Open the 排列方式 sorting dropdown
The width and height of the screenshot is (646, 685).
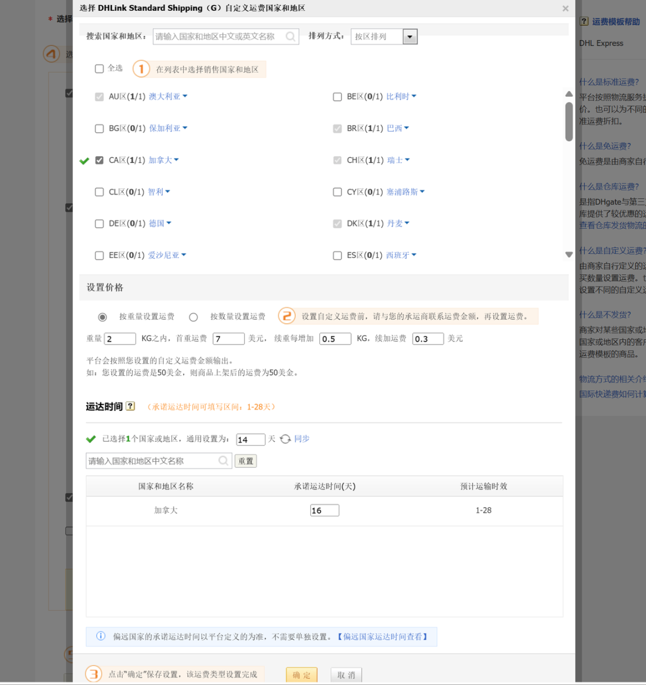coord(410,36)
